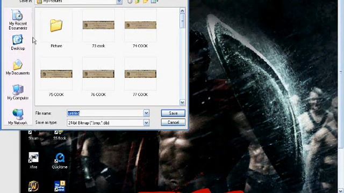Click the Go Back toolbar icon
This screenshot has width=344, height=193.
(130, 2)
